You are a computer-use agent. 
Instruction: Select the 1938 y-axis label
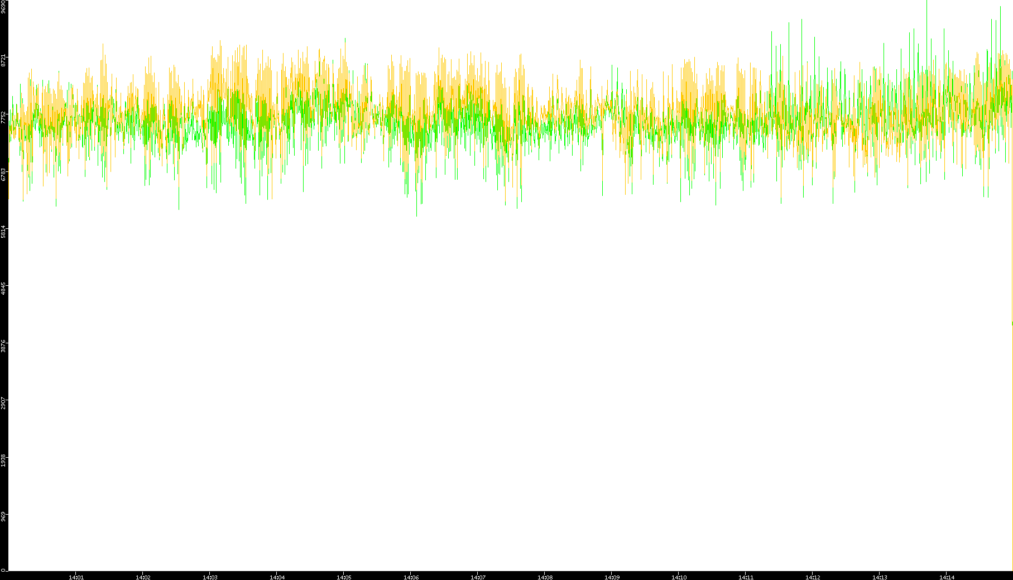click(3, 461)
